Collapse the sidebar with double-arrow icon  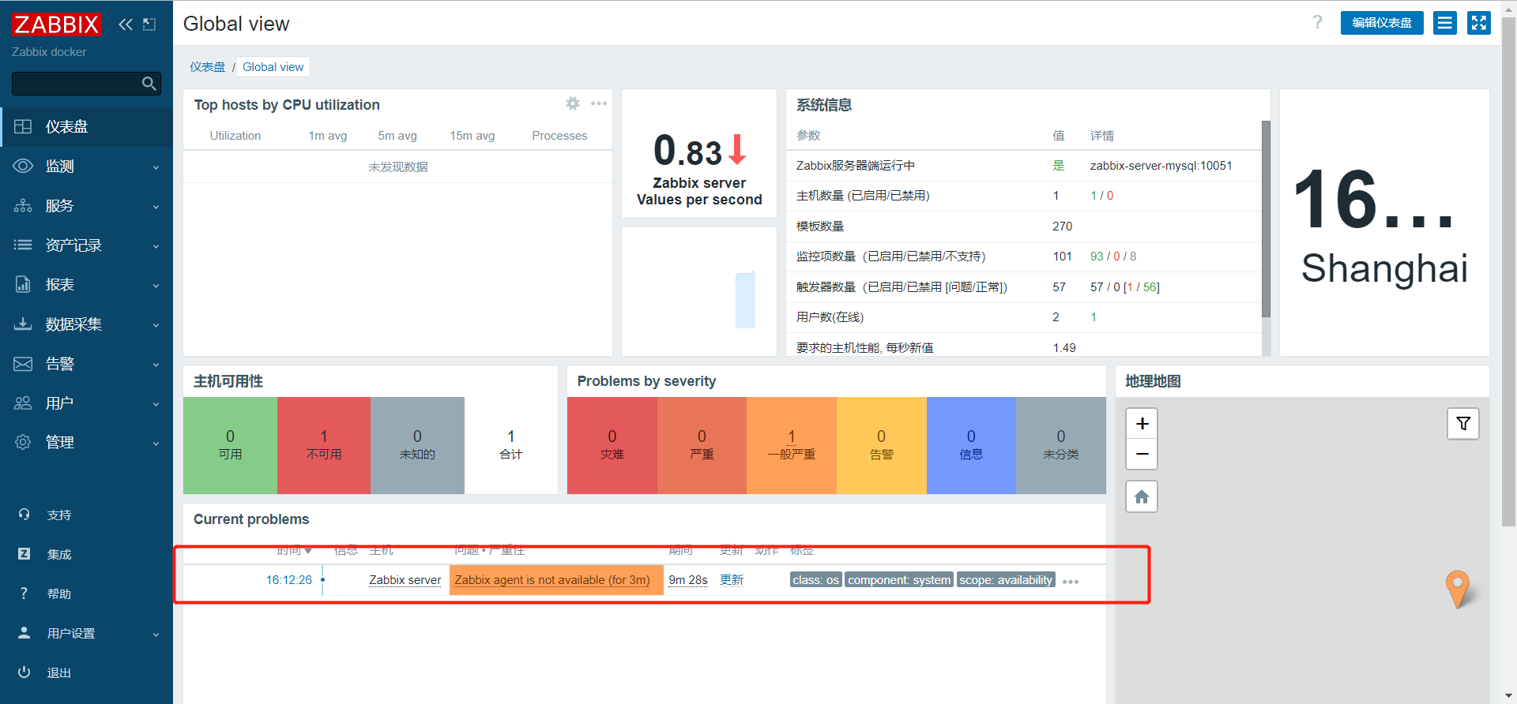pos(126,24)
